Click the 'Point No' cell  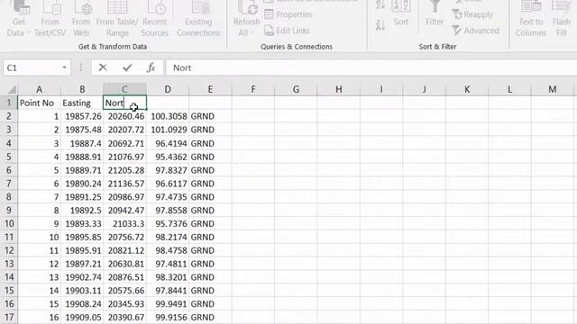(39, 103)
